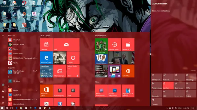Launch the Microsoft Edge tile
Viewport: 197px width, 110px height.
(46, 58)
